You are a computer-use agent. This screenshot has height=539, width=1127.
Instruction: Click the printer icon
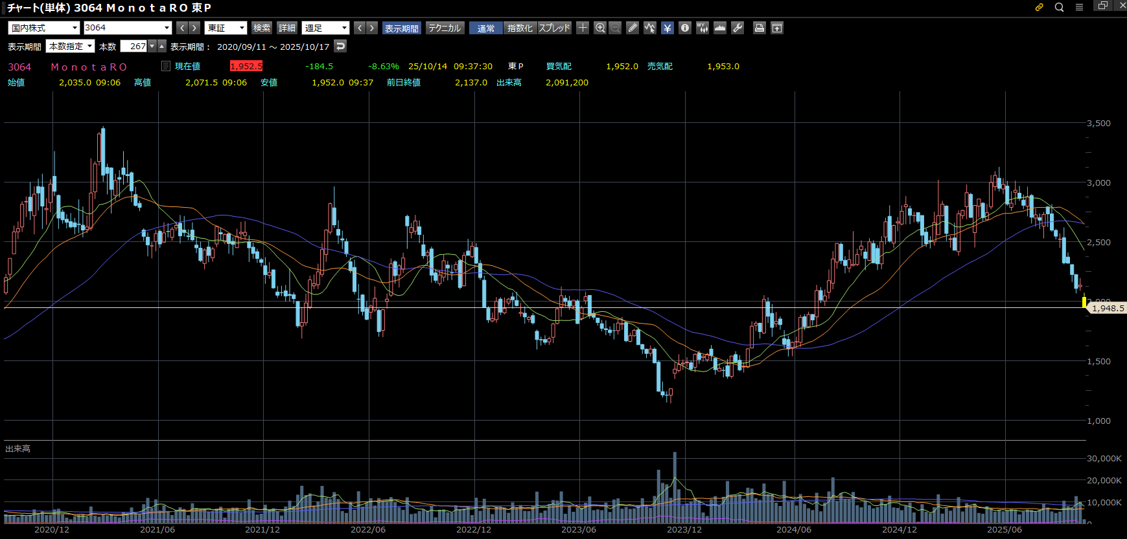pos(759,28)
